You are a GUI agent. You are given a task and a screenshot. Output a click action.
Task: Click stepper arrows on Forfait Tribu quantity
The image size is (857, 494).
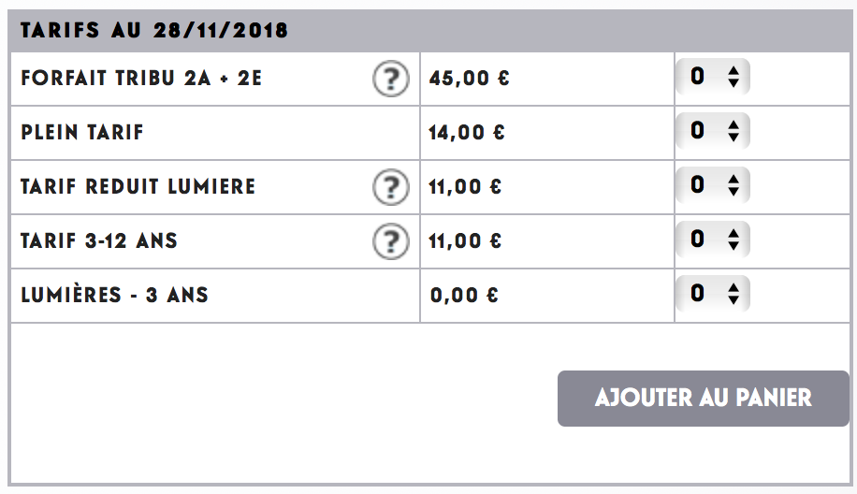coord(734,77)
